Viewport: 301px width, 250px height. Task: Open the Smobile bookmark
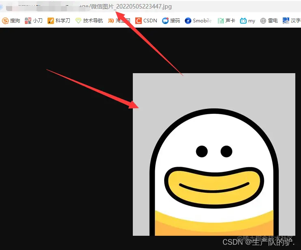point(198,21)
